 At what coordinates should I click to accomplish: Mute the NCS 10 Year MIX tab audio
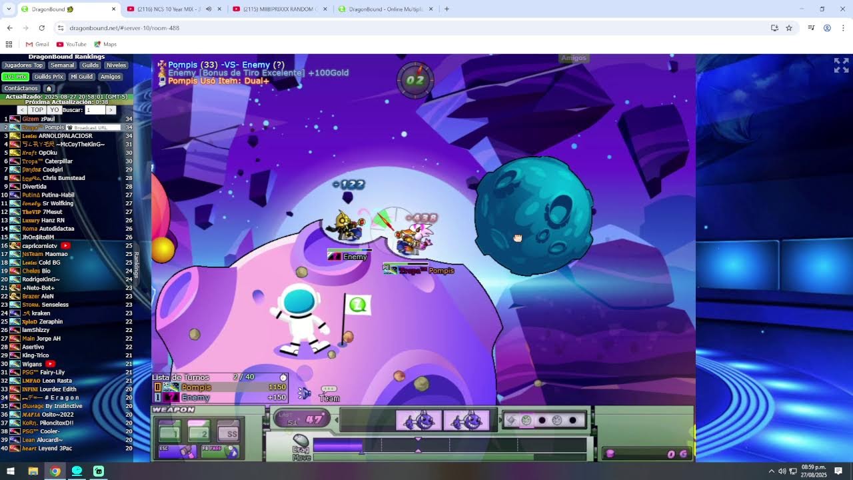pos(209,9)
